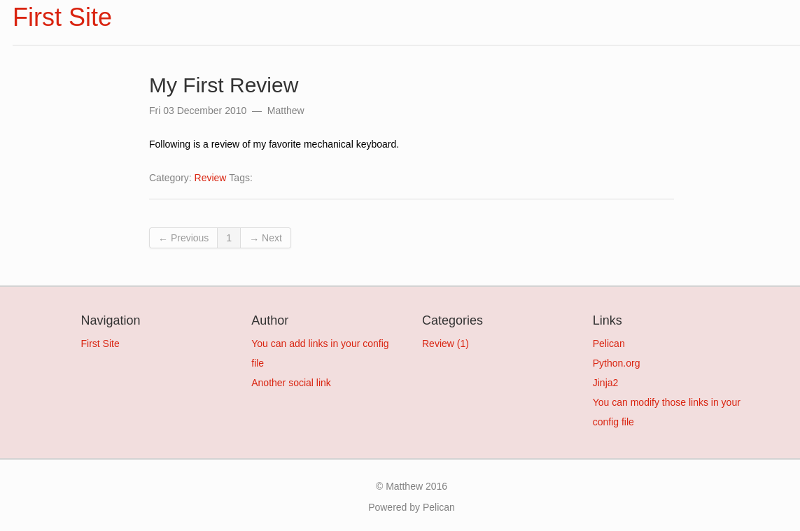
Task: Click the author name Matthew below the title
Action: [x=285, y=111]
